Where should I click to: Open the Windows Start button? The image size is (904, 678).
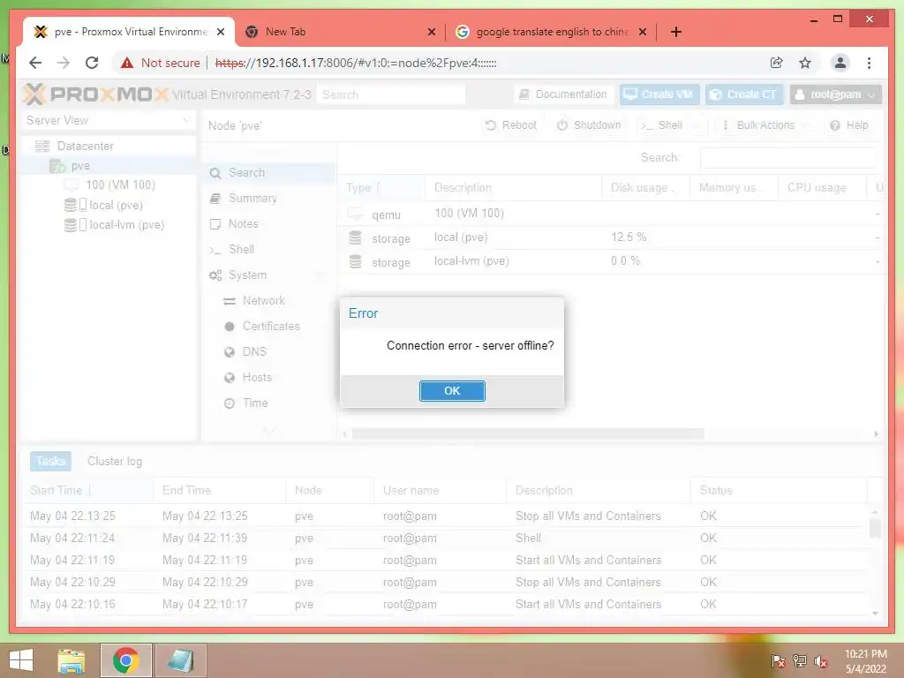[x=21, y=660]
